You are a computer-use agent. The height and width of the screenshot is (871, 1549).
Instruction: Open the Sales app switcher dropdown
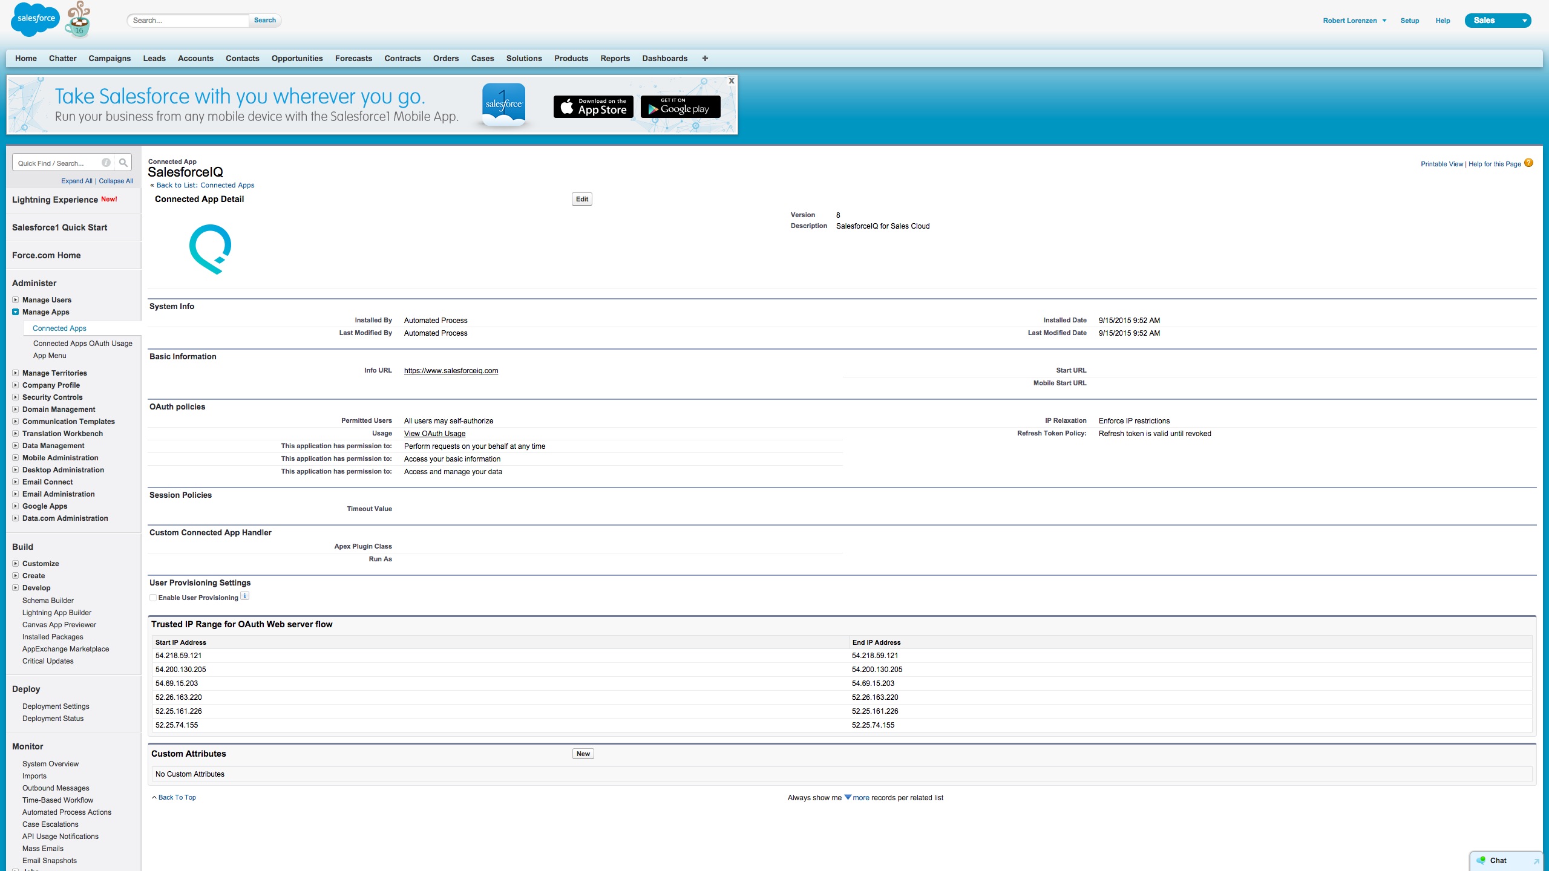1498,21
